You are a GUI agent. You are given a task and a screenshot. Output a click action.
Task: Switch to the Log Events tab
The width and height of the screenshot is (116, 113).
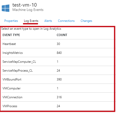tap(31, 21)
